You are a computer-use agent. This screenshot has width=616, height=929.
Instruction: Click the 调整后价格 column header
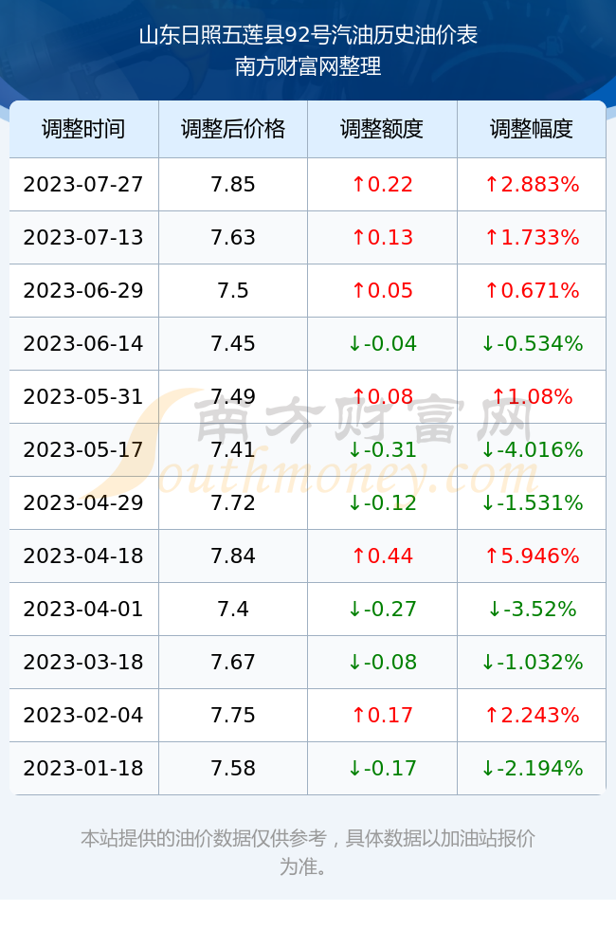coord(233,129)
